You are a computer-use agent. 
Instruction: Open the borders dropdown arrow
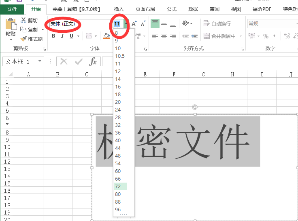click(x=96, y=36)
